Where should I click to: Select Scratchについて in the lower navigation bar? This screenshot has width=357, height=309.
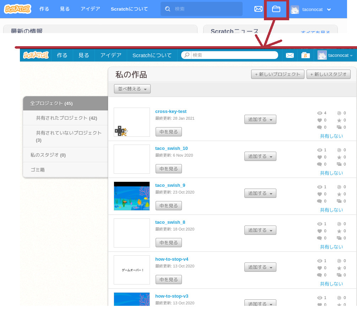152,55
